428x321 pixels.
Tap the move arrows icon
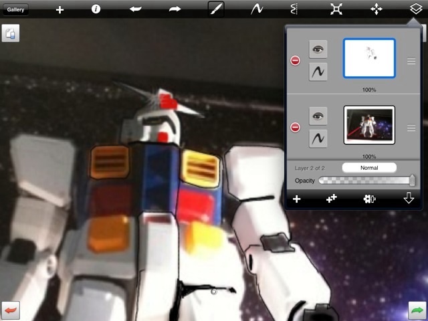coord(377,9)
